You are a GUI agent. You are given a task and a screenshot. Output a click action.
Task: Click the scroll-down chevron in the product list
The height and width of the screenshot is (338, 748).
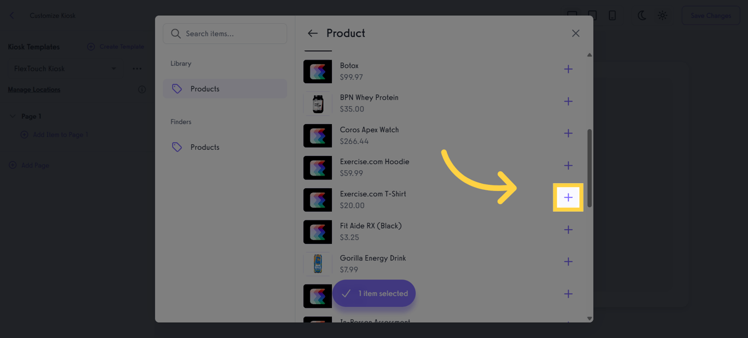[590, 318]
